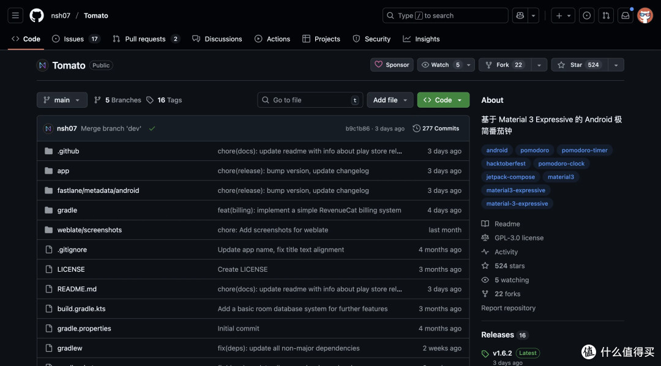Open the green Code dropdown button
This screenshot has width=661, height=366.
click(x=443, y=100)
